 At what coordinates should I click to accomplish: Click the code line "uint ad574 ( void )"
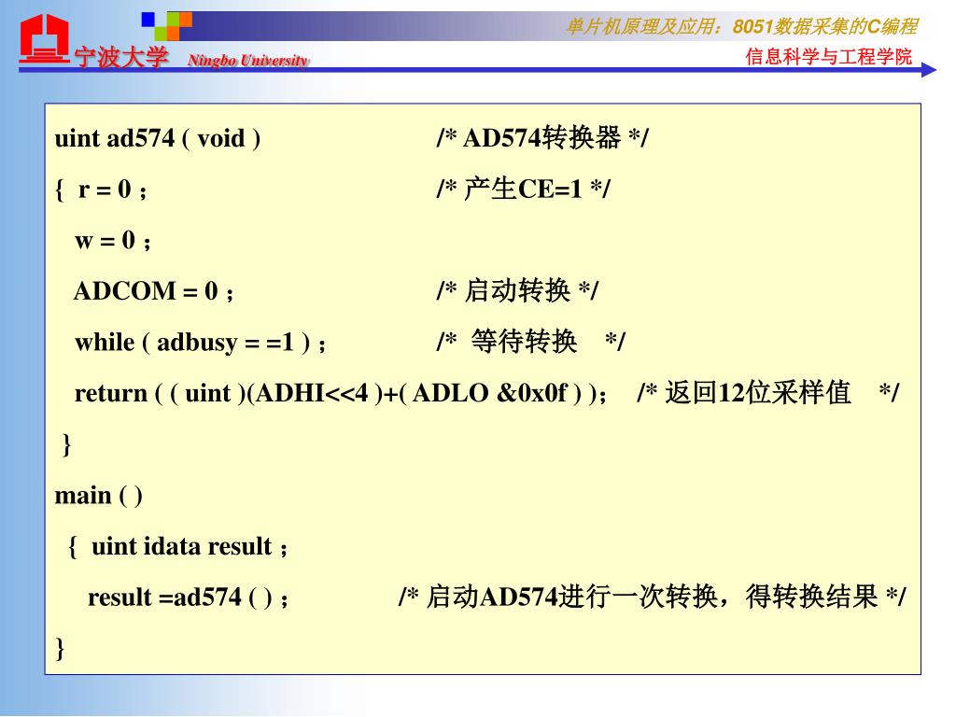point(157,138)
